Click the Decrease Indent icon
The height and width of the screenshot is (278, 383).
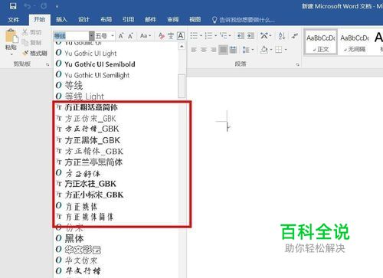coord(241,36)
